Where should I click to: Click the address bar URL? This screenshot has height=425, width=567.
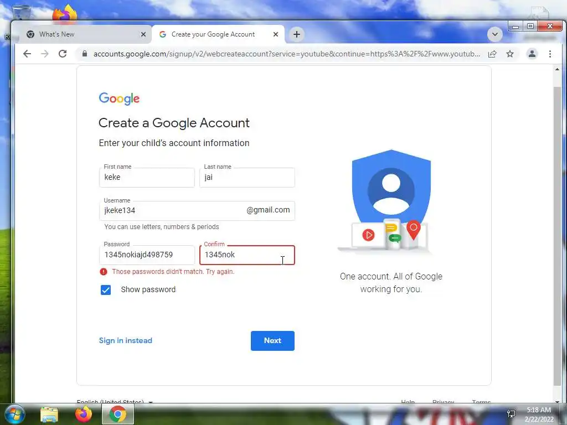pyautogui.click(x=286, y=54)
